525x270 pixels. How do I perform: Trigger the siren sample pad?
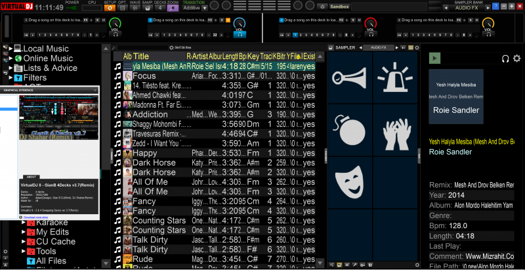pyautogui.click(x=395, y=77)
